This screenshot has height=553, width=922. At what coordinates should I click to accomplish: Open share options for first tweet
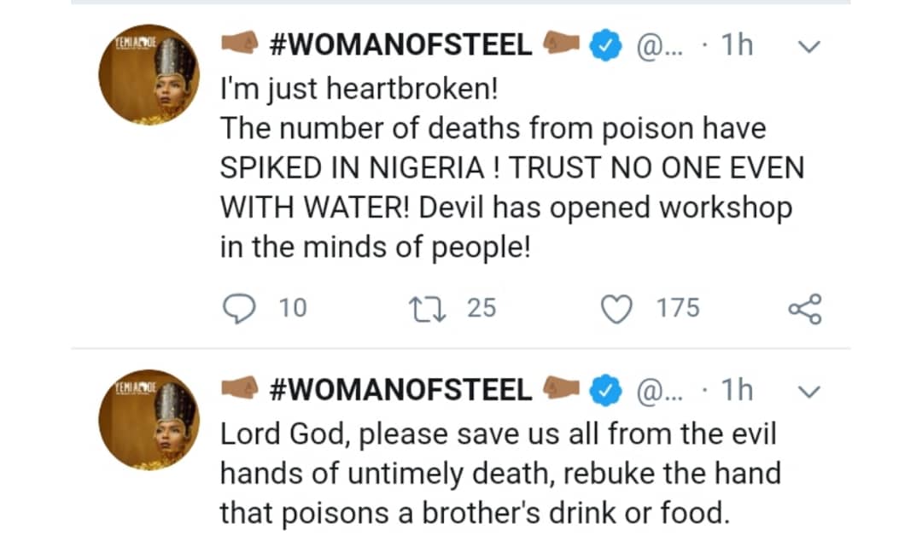coord(804,308)
